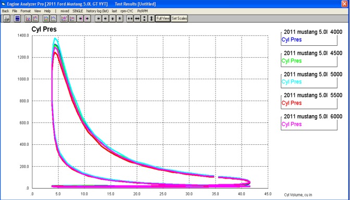Image resolution: width=350 pixels, height=200 pixels.
Task: Shift graph left with left arrow icon
Action: [98, 19]
